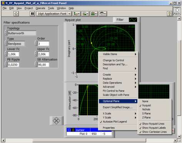Click the Bandpass type field
This screenshot has width=182, height=143.
pos(16,44)
